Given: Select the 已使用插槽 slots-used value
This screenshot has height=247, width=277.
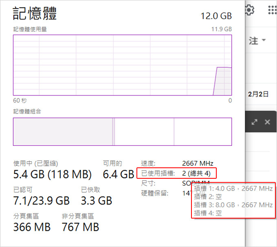Looking at the screenshot, I should click(x=196, y=173).
